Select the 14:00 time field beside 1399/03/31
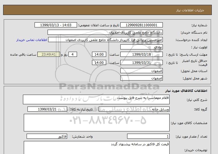The width and height of the screenshot is (218, 154). tap(99, 62)
